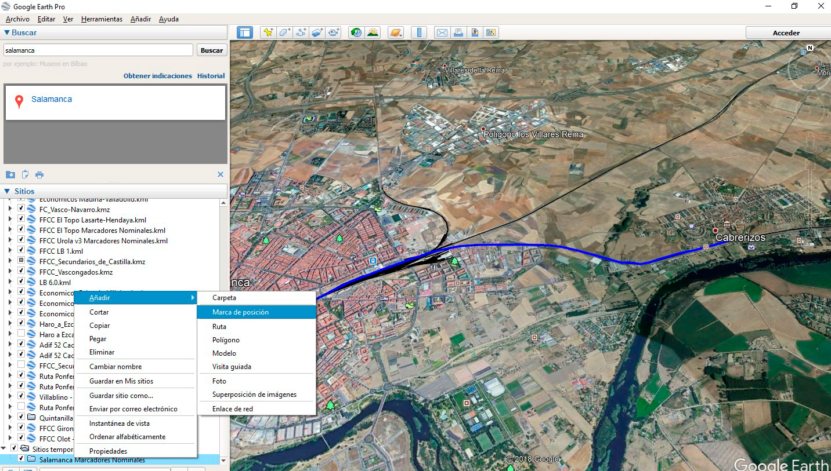Image resolution: width=831 pixels, height=471 pixels.
Task: Choose Carpeta from the Añadir submenu
Action: click(256, 298)
